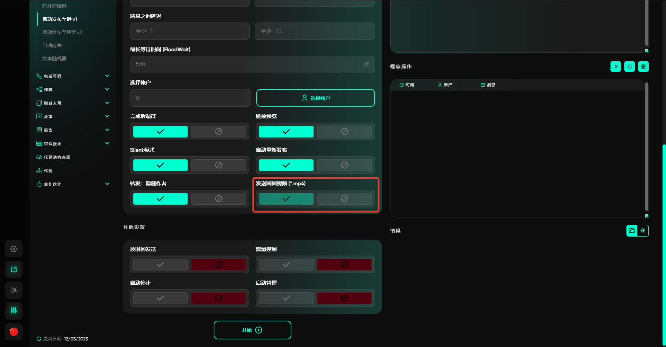Toggle the sun brightness theme icon

pyautogui.click(x=14, y=290)
